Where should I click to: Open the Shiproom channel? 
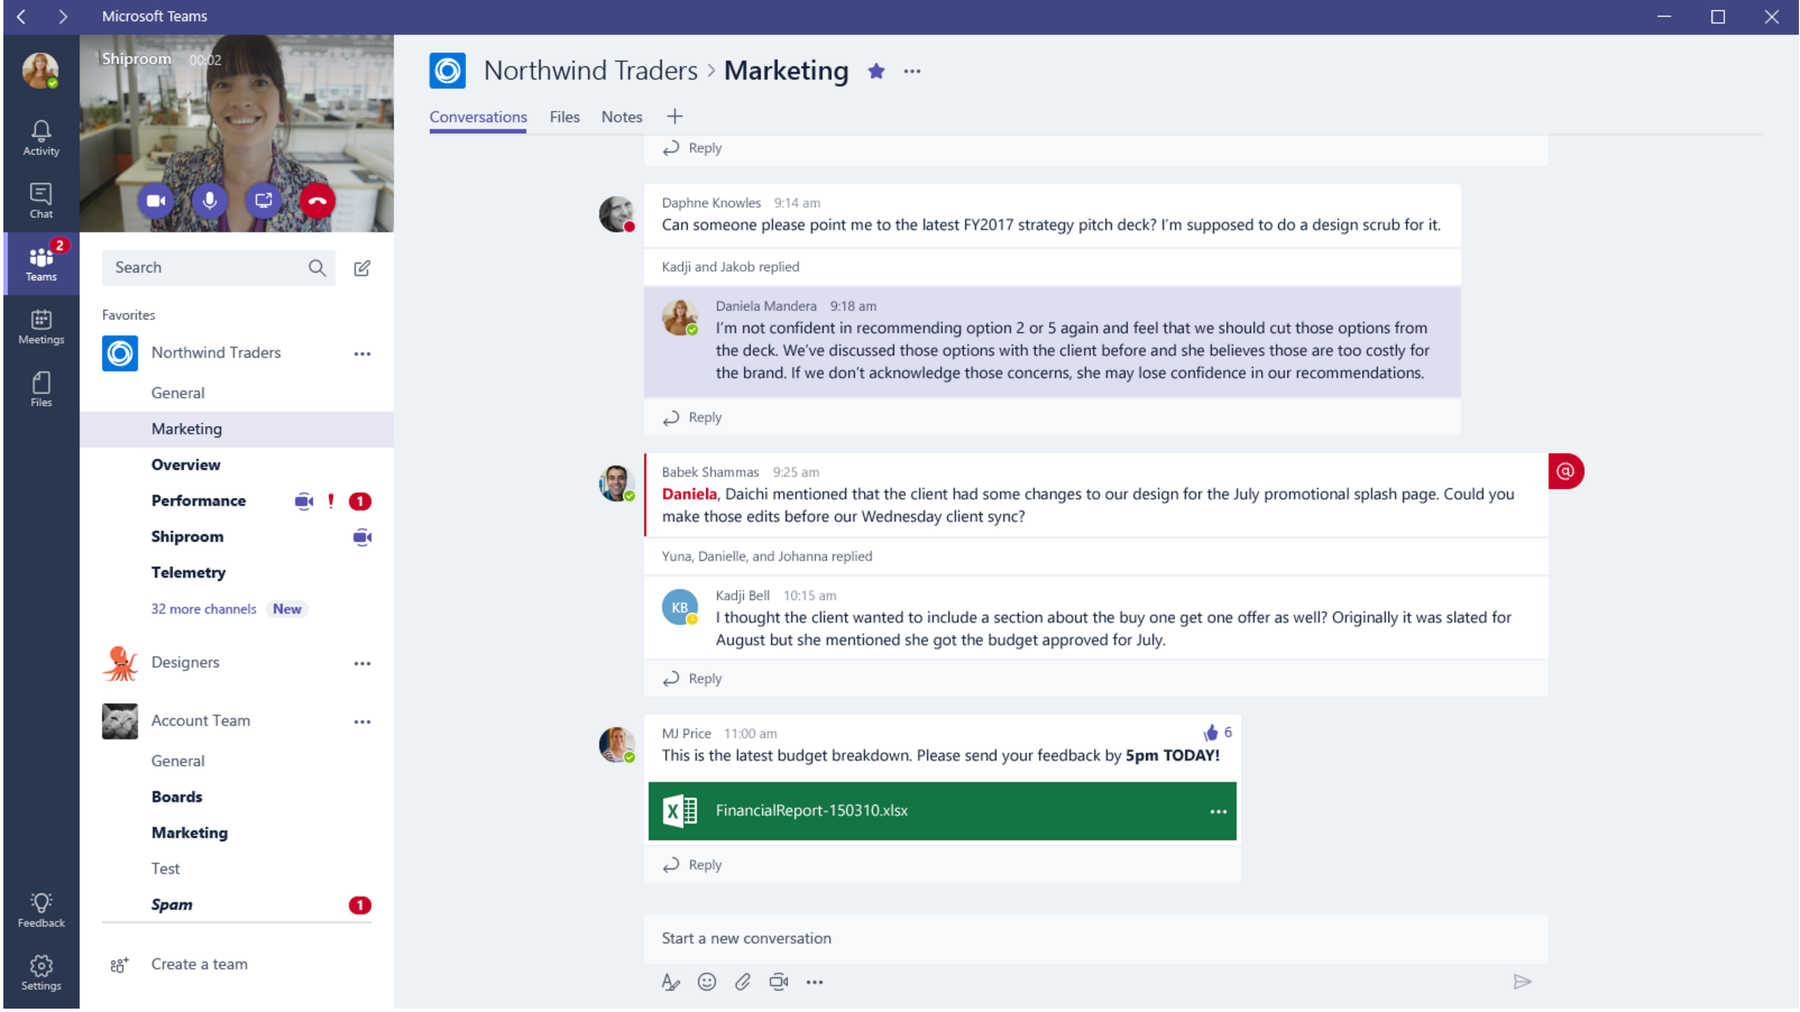pos(187,536)
